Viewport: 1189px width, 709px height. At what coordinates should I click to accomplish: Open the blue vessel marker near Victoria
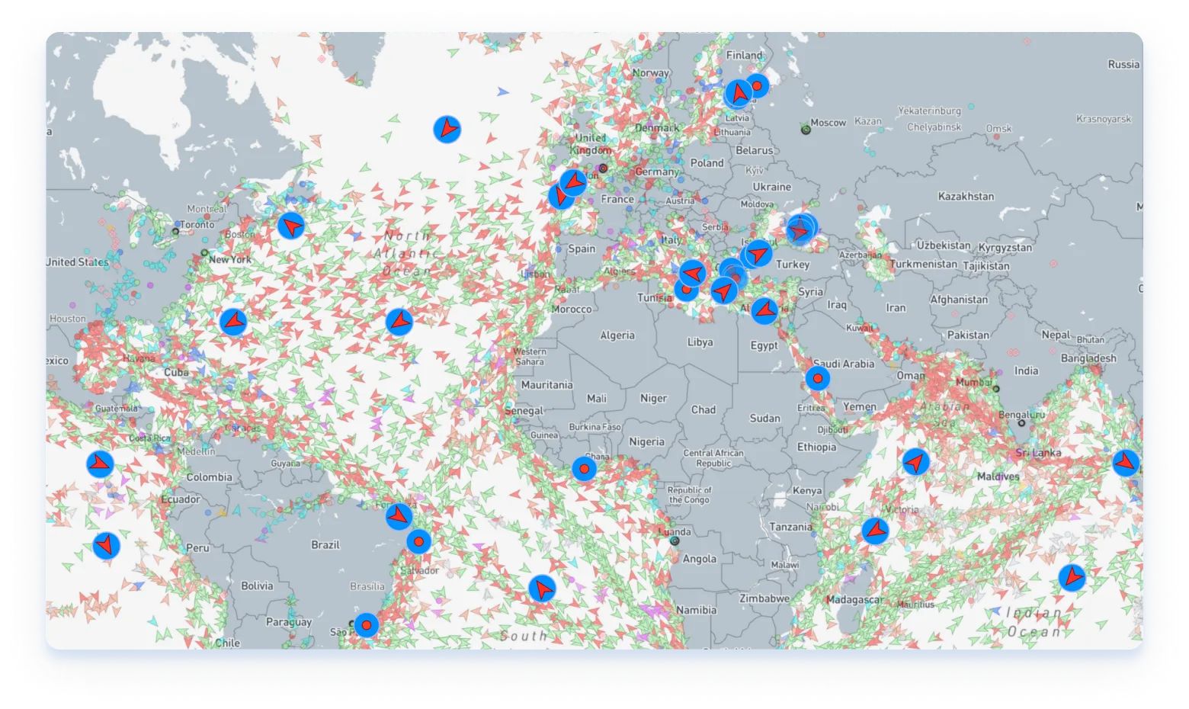[x=876, y=531]
